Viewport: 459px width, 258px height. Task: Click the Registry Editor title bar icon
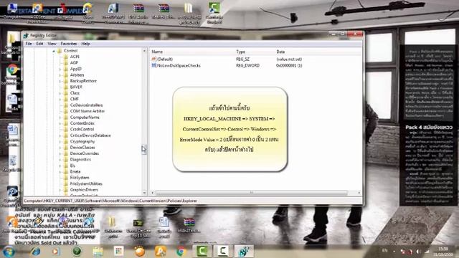click(26, 36)
